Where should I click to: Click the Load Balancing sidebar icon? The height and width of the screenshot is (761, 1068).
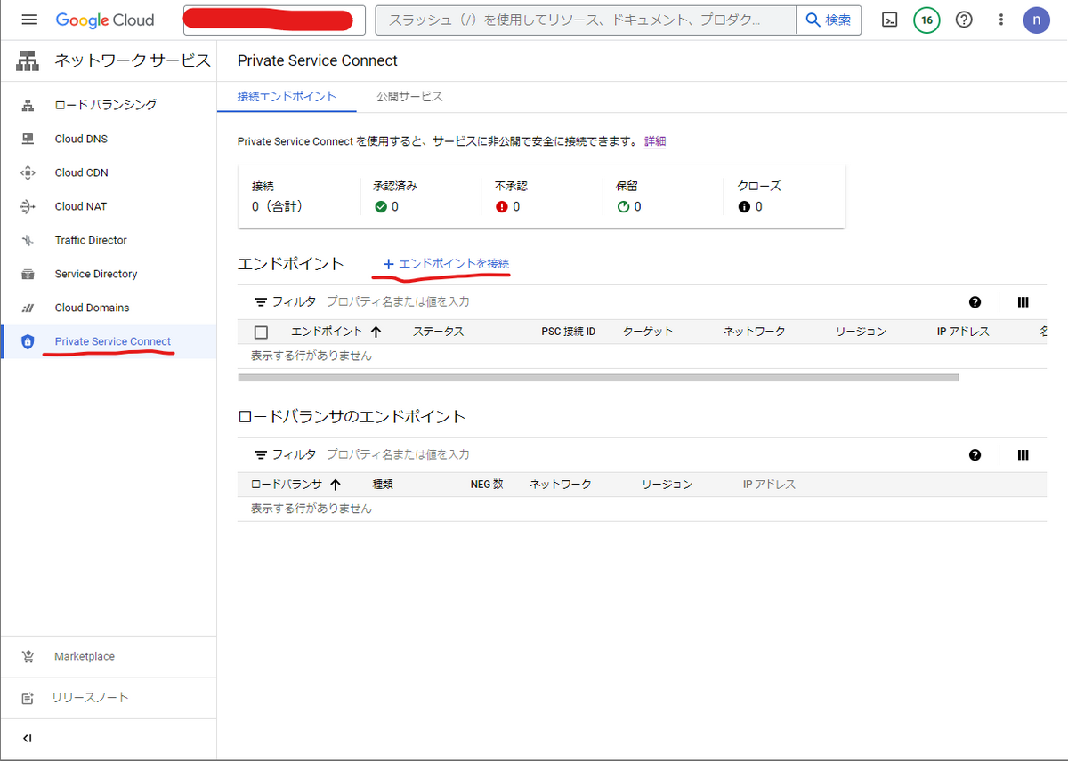28,105
